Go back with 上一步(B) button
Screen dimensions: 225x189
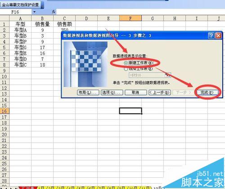point(160,92)
